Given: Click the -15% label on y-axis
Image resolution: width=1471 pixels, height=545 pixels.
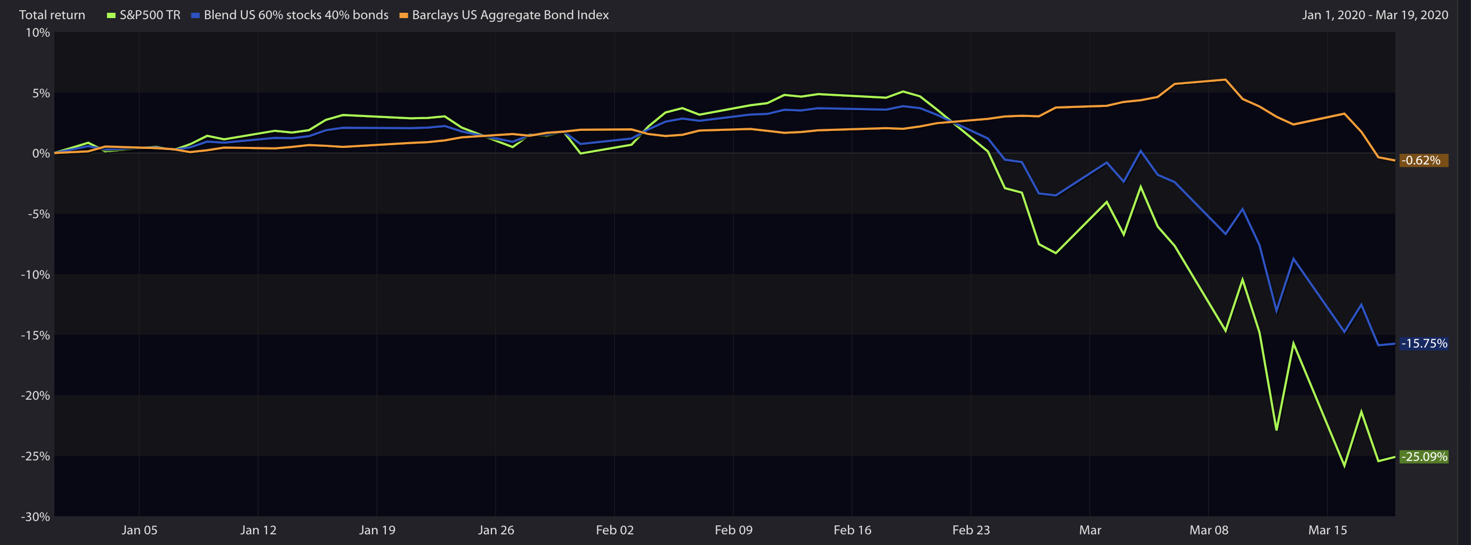Looking at the screenshot, I should coord(35,335).
